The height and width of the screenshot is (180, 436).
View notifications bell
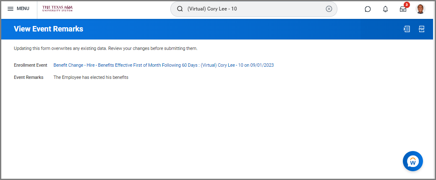click(385, 9)
